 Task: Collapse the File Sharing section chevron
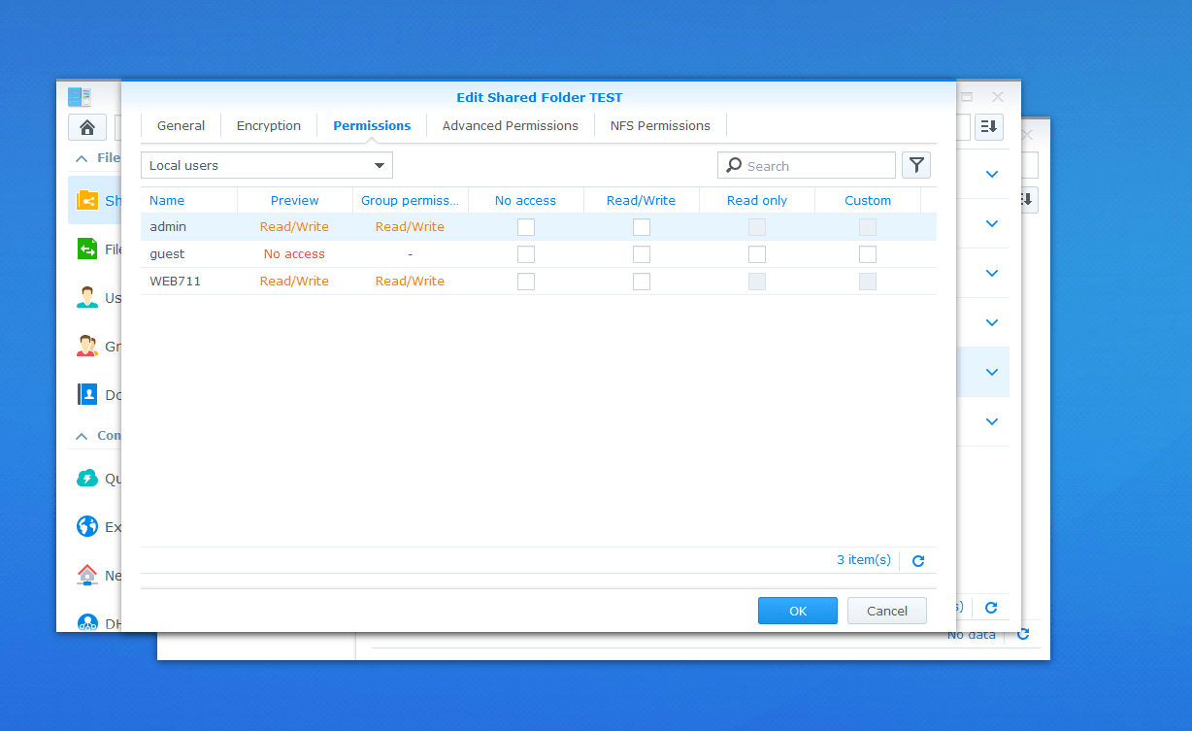pos(82,158)
